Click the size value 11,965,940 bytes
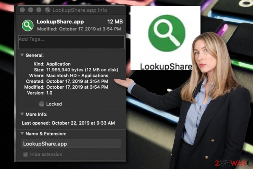Screen dimensions: 253x169 [x=82, y=70]
